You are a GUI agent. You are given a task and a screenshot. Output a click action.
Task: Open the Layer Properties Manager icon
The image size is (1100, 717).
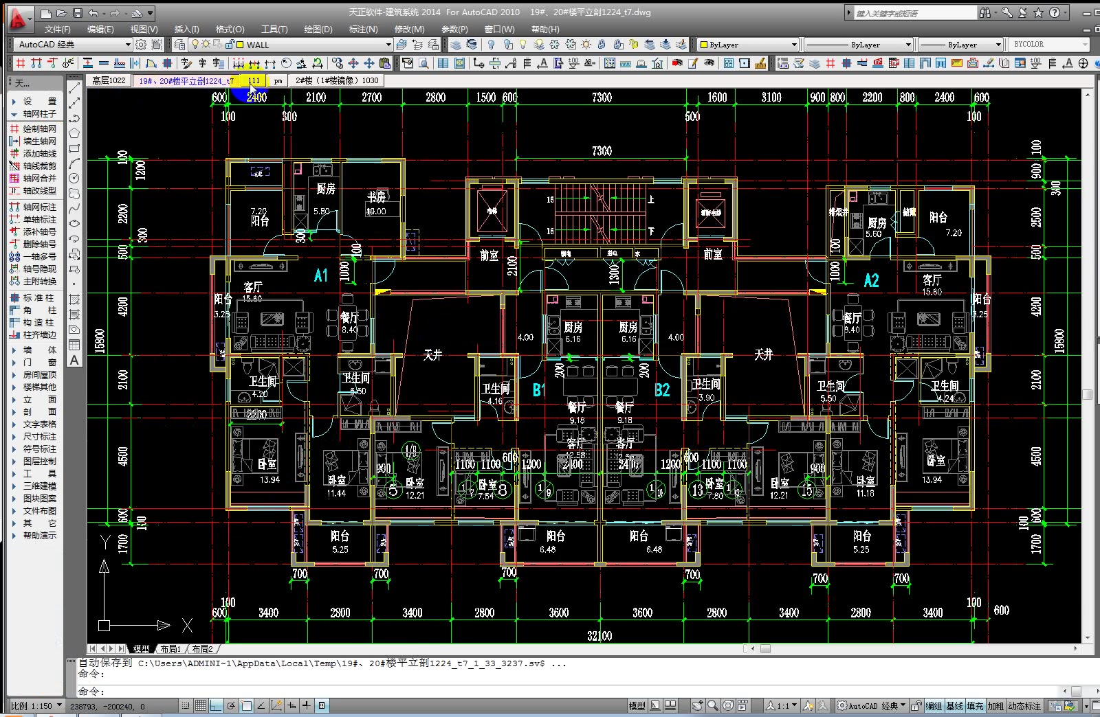click(x=179, y=45)
